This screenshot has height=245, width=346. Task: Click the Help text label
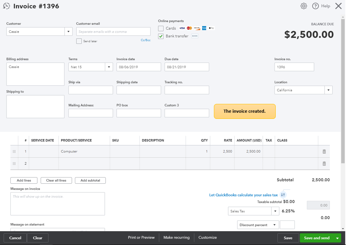(x=326, y=6)
